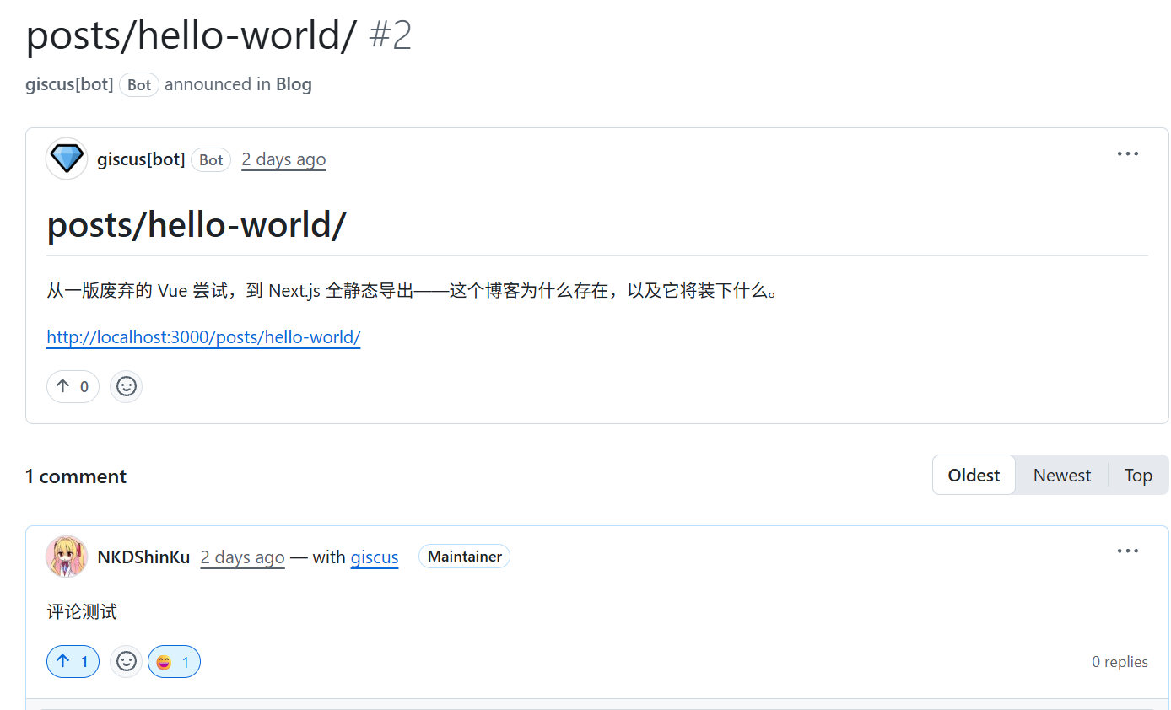Open the three-dot menu on NKDShinKu comment
This screenshot has width=1171, height=710.
click(1127, 551)
